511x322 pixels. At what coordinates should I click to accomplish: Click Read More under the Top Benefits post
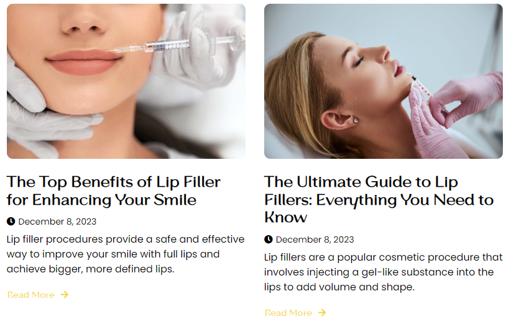(x=31, y=295)
